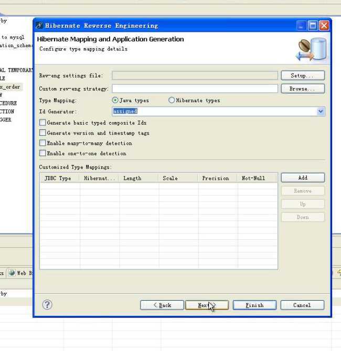This screenshot has height=351, width=341.
Task: Click the Browse... button
Action: click(x=303, y=89)
